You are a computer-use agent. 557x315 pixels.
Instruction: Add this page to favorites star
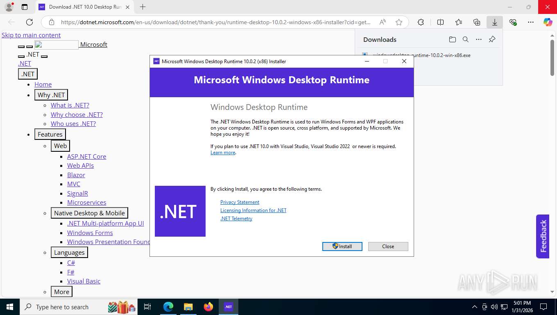tap(399, 22)
